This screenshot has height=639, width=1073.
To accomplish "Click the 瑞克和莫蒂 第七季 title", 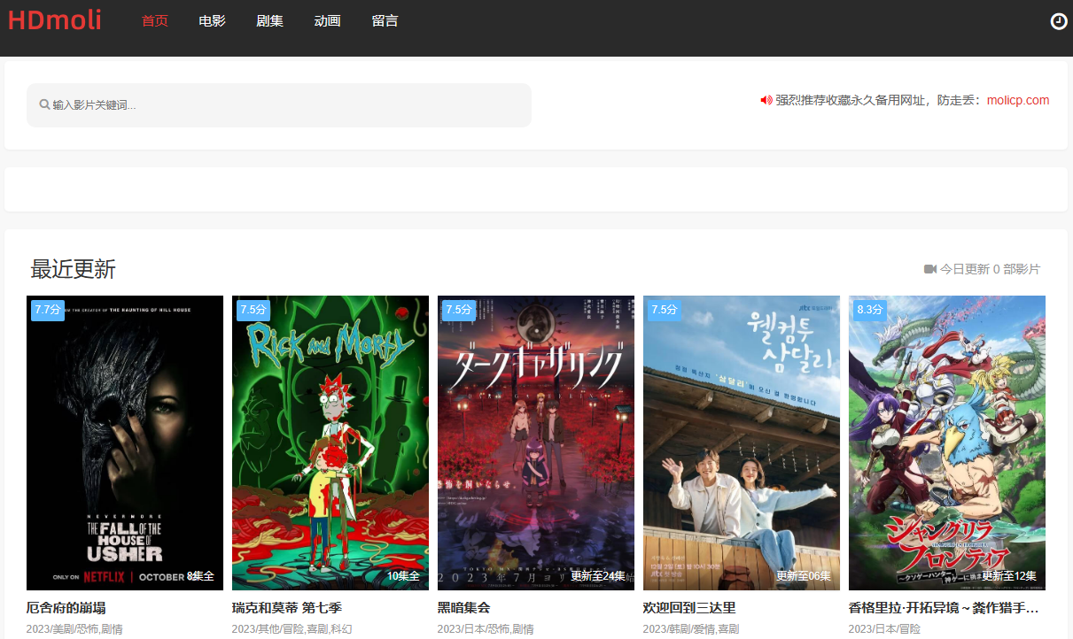I will (287, 608).
